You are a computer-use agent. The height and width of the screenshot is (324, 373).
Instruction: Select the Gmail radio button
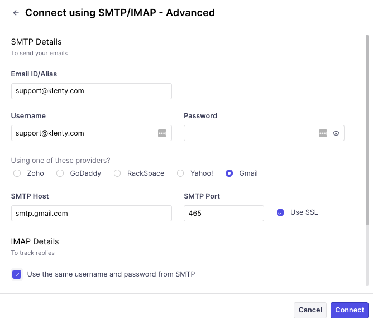(229, 173)
